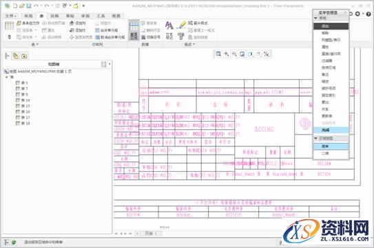
Task: Click the highlighted 重复区域 repeat region tool
Action: pyautogui.click(x=134, y=30)
